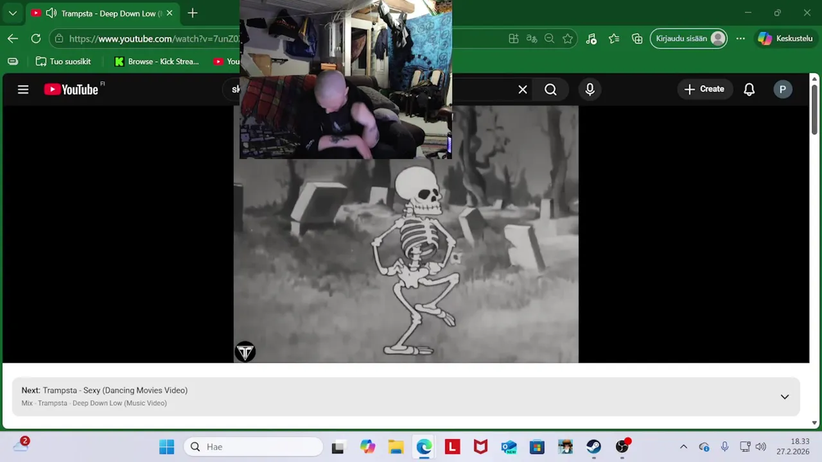Open the YouTube account avatar P
822x462 pixels.
tap(782, 89)
